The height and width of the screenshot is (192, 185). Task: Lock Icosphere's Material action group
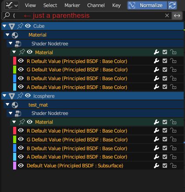pos(173,122)
